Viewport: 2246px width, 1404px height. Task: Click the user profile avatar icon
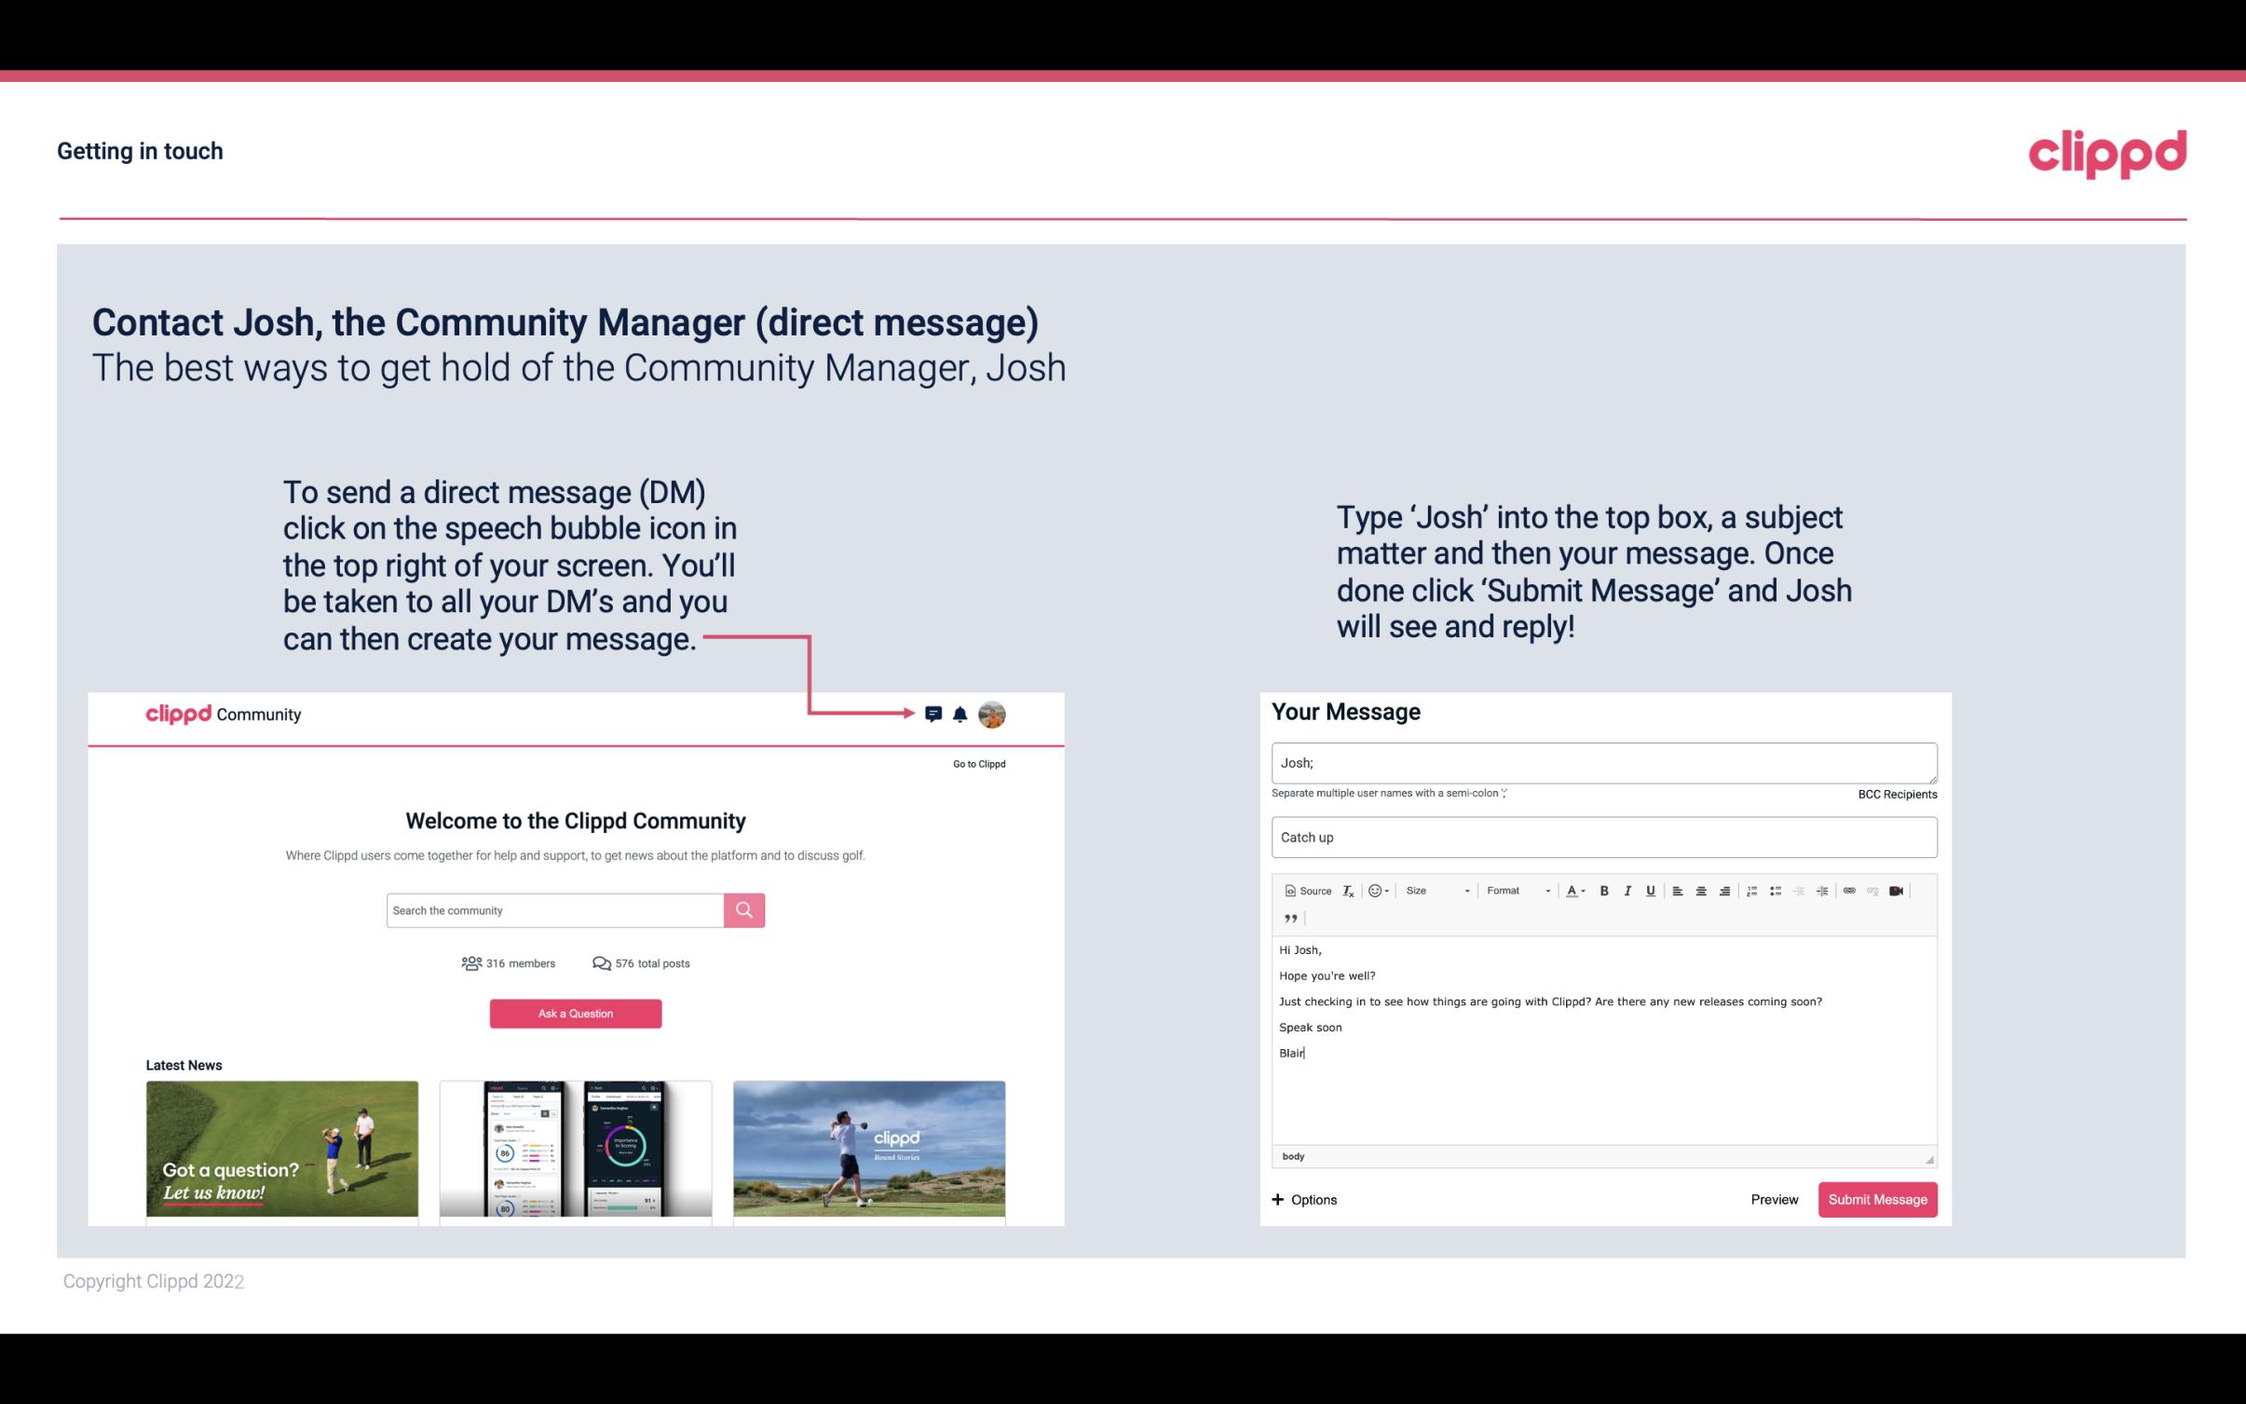[993, 714]
